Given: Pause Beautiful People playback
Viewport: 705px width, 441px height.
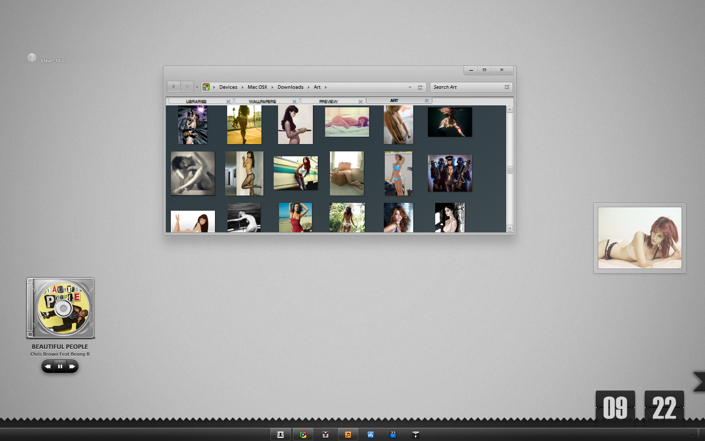Looking at the screenshot, I should pos(60,367).
